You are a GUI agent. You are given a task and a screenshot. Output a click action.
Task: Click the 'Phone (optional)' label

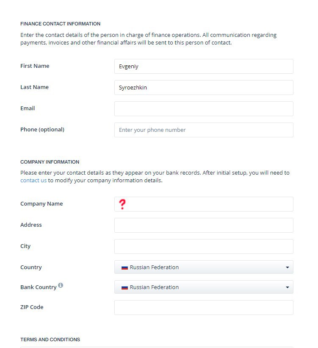pyautogui.click(x=42, y=129)
